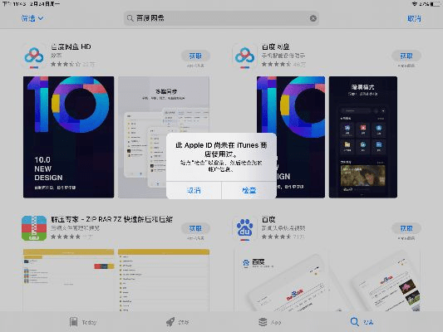Viewport: 443px width, 332px height.
Task: Open the 百度网盘 HD title text
Action: [71, 46]
